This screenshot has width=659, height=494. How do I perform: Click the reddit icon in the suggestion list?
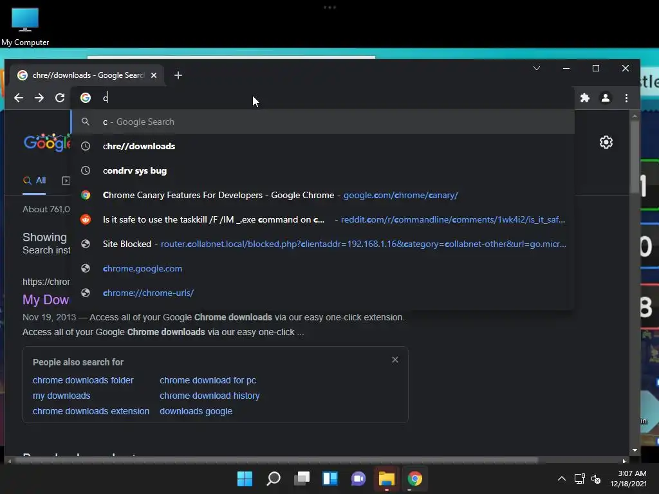pos(86,219)
